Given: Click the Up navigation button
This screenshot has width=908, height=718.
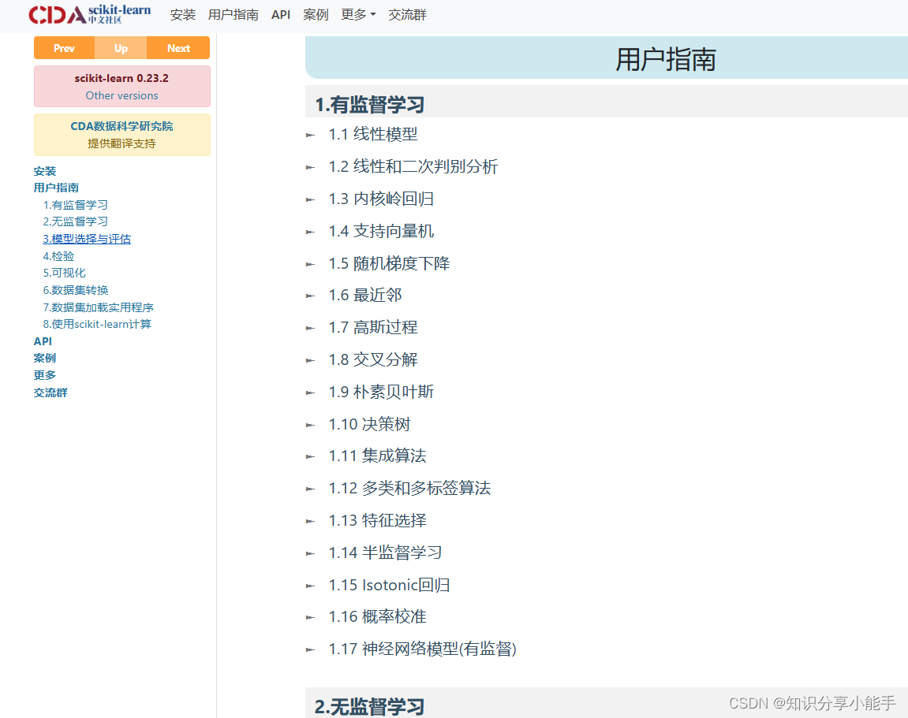Looking at the screenshot, I should [x=121, y=48].
